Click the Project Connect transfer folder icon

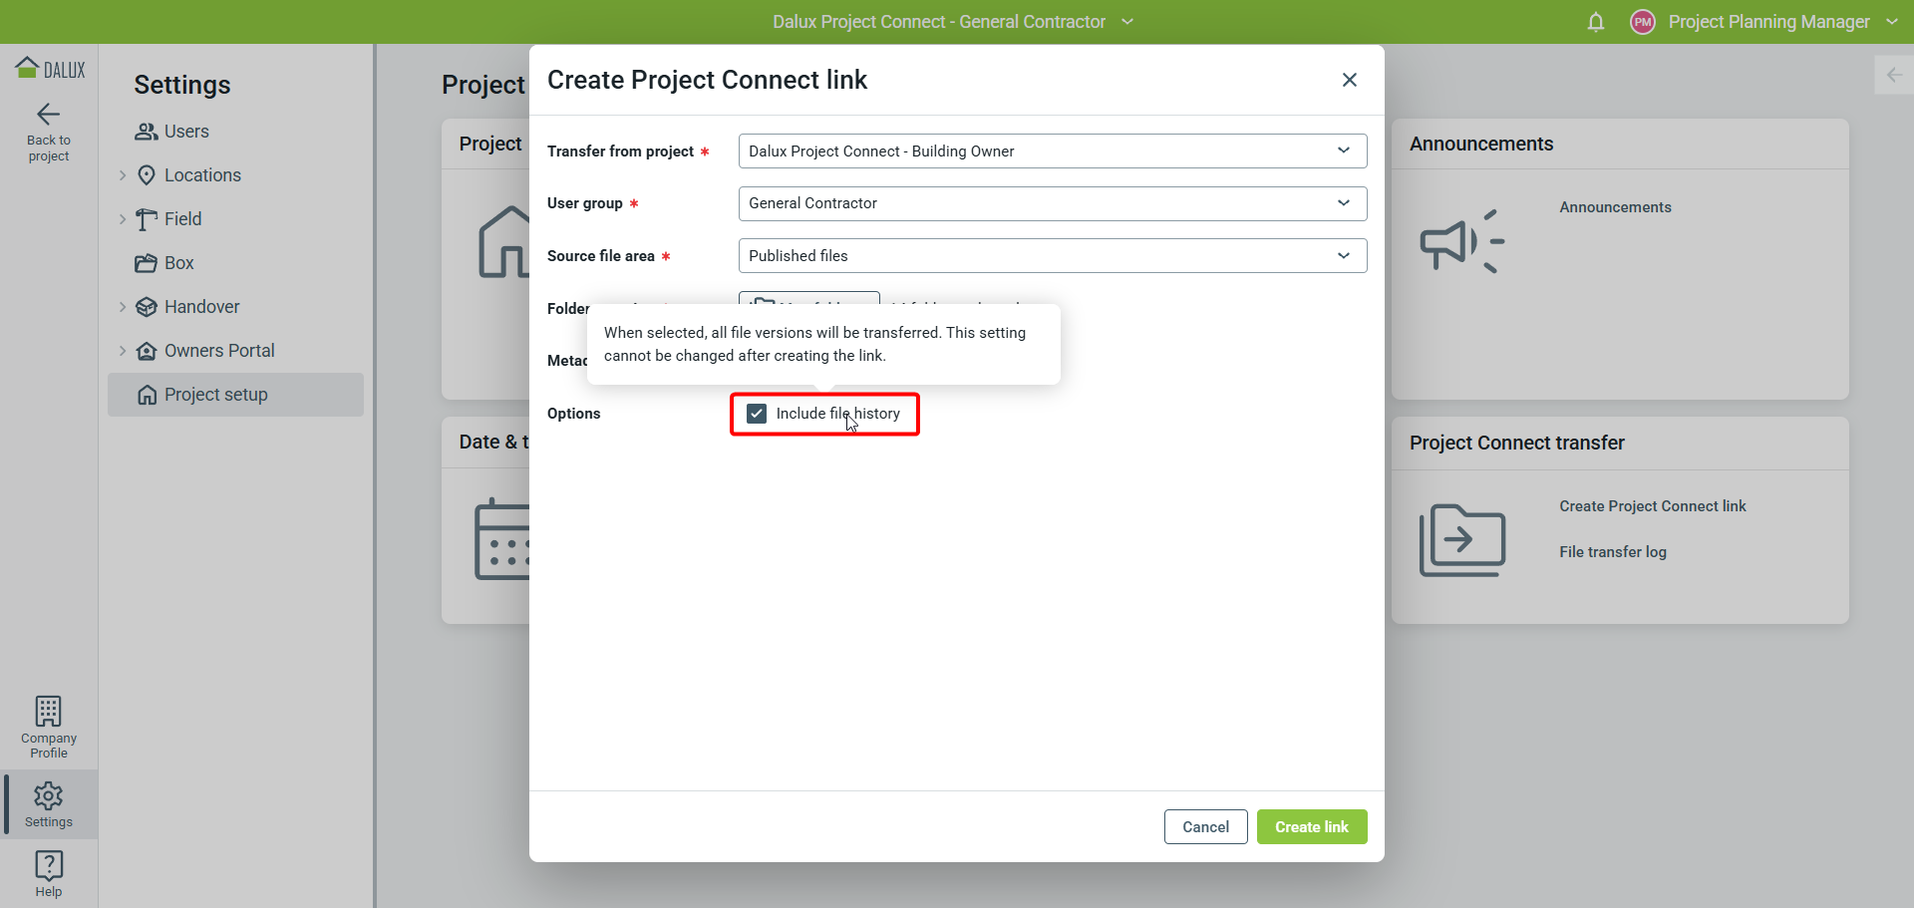1461,540
